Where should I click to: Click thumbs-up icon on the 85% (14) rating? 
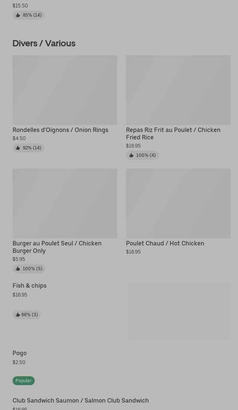(x=18, y=15)
